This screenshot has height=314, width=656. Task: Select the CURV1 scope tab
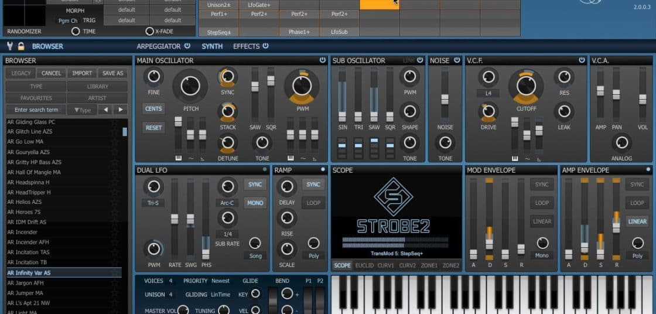(386, 265)
